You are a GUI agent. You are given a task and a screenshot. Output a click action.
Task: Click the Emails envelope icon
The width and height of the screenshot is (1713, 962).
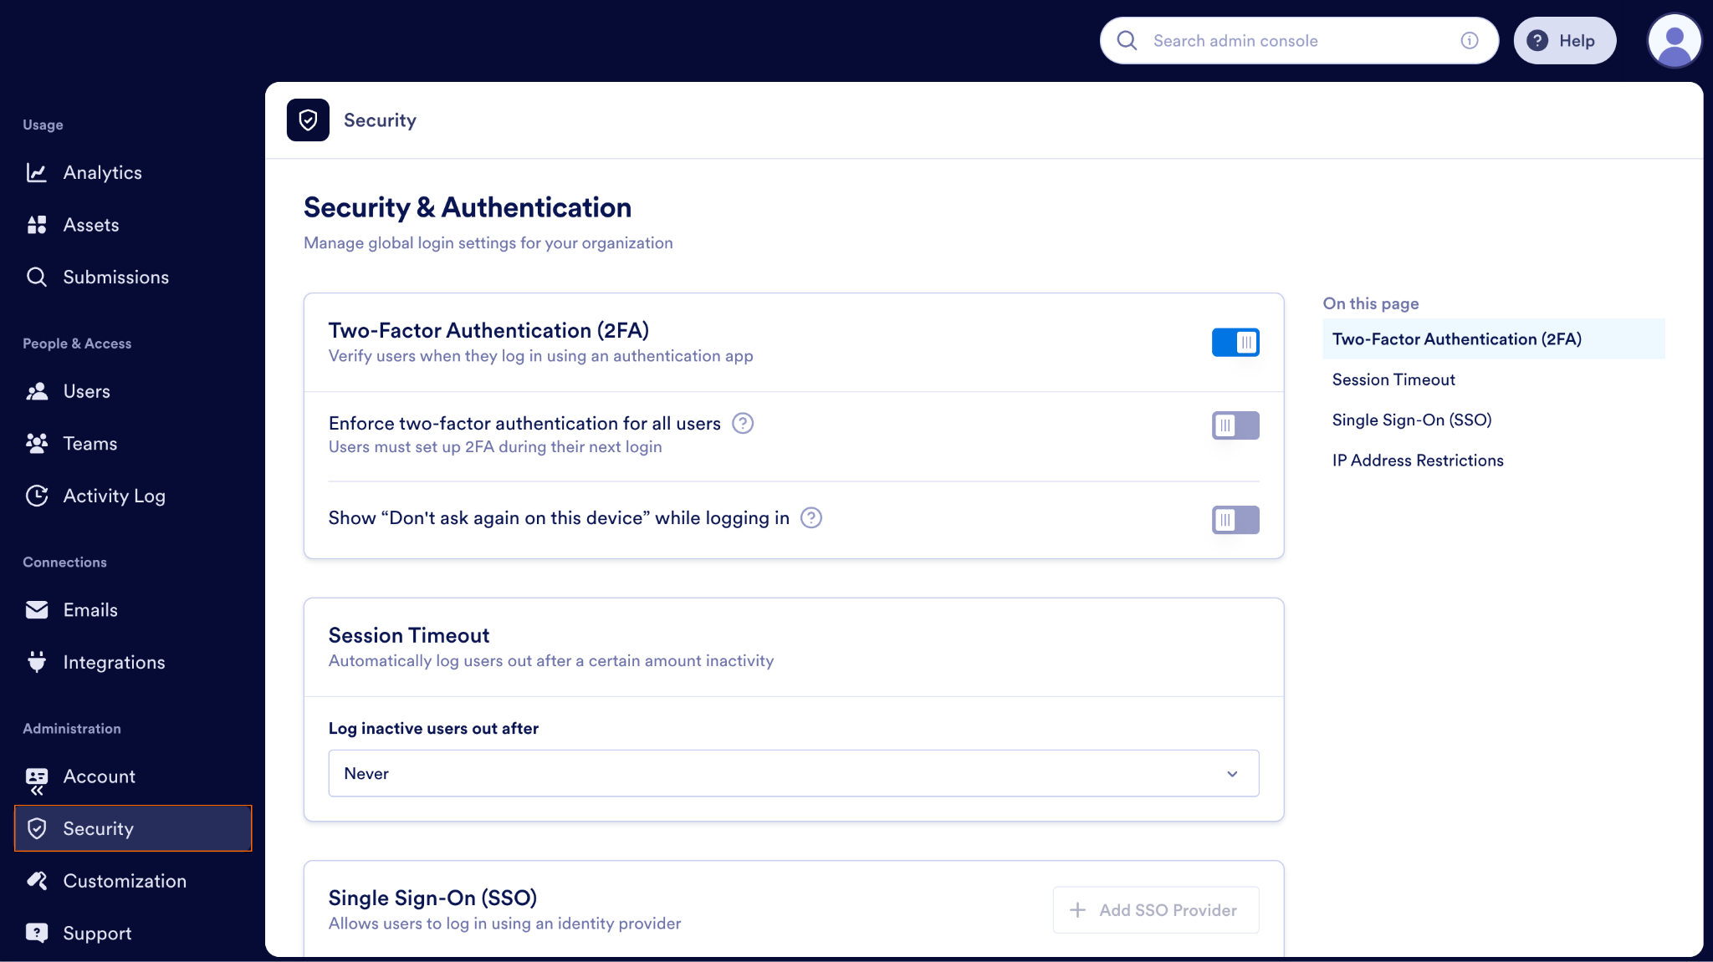[38, 609]
